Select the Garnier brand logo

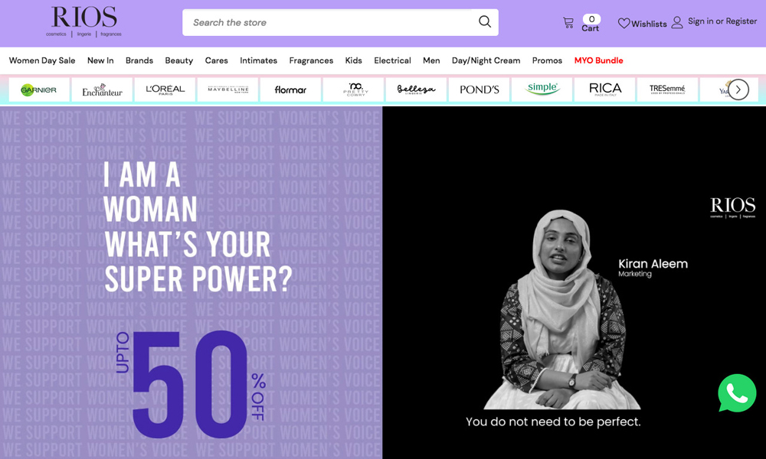click(x=39, y=90)
